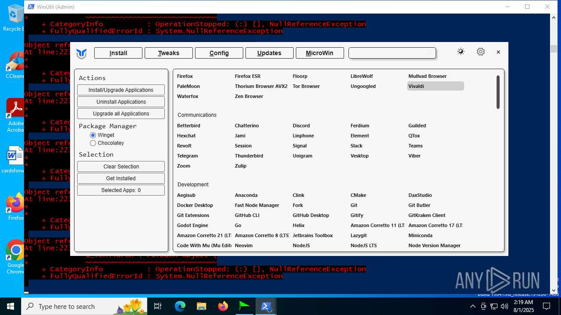Select Docker Desktop under Development
Image resolution: width=561 pixels, height=315 pixels.
click(x=195, y=205)
